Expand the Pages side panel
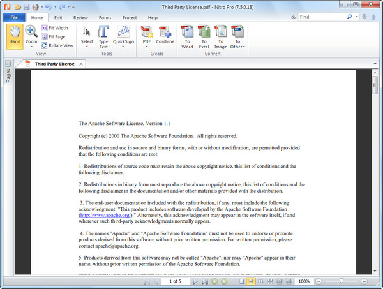This screenshot has height=289, width=383. click(x=8, y=75)
